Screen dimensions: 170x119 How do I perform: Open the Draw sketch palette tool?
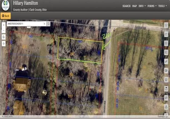[x=166, y=71]
